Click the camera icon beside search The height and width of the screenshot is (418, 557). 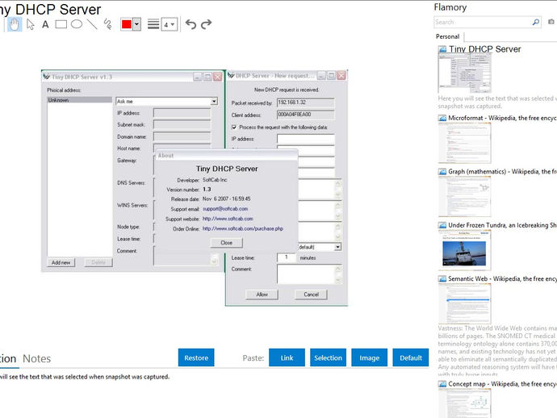coord(551,22)
